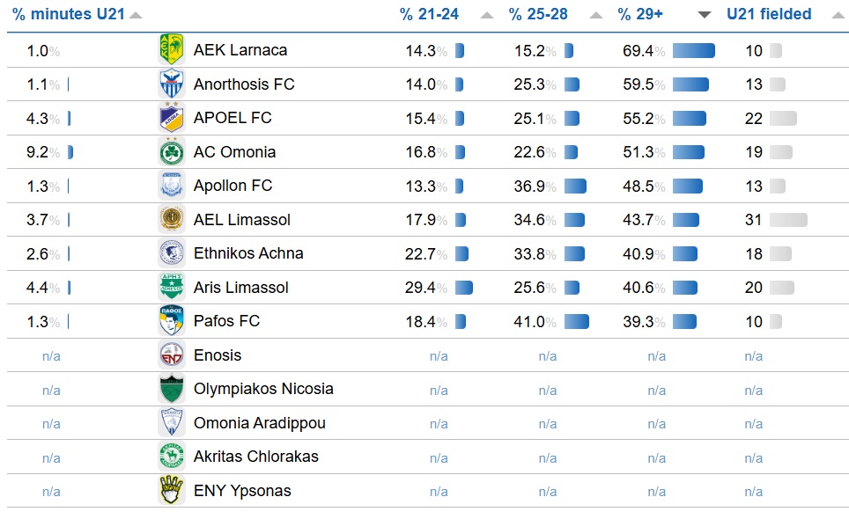Open the Apollon FC team link
The height and width of the screenshot is (519, 849).
click(233, 186)
